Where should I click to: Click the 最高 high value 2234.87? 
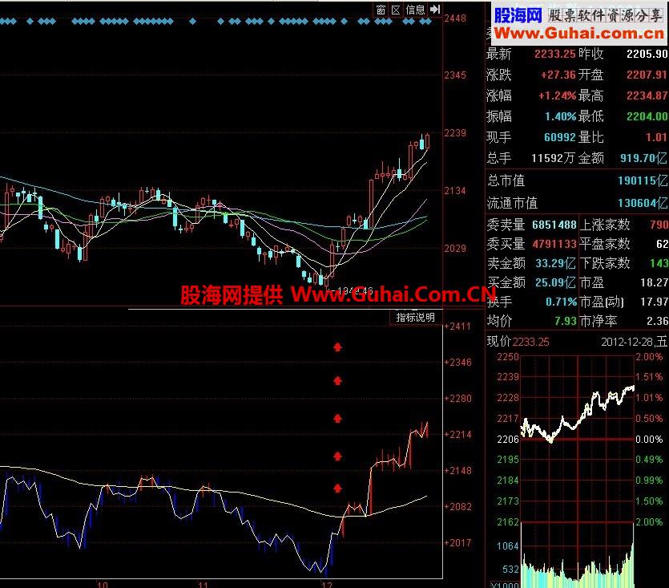click(647, 95)
